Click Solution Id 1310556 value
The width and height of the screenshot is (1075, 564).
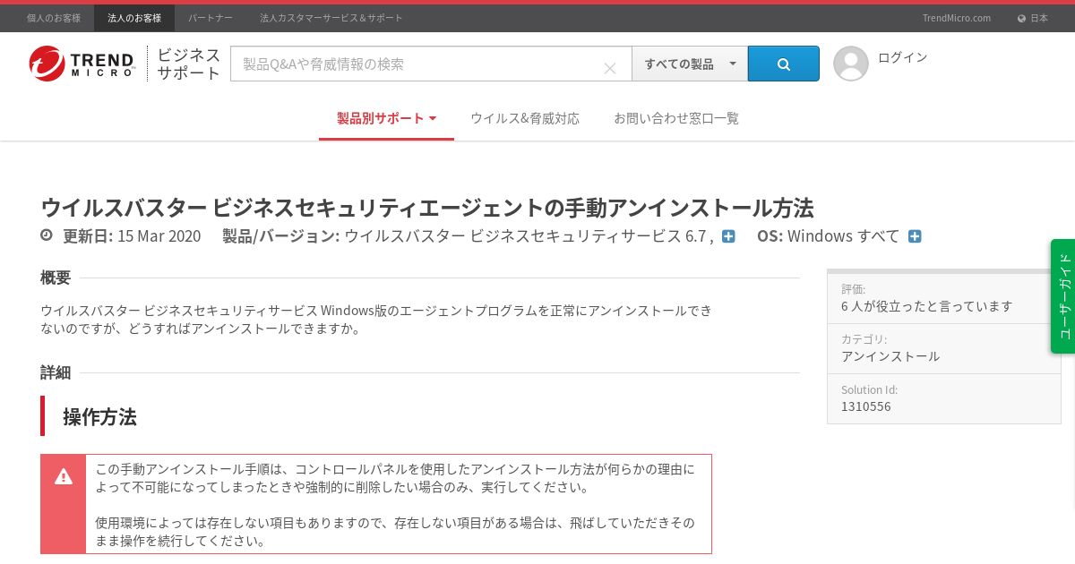(x=865, y=406)
